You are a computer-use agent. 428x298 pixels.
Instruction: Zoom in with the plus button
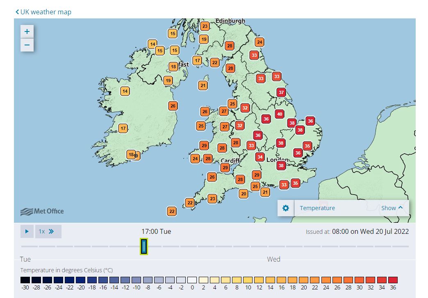pos(27,31)
